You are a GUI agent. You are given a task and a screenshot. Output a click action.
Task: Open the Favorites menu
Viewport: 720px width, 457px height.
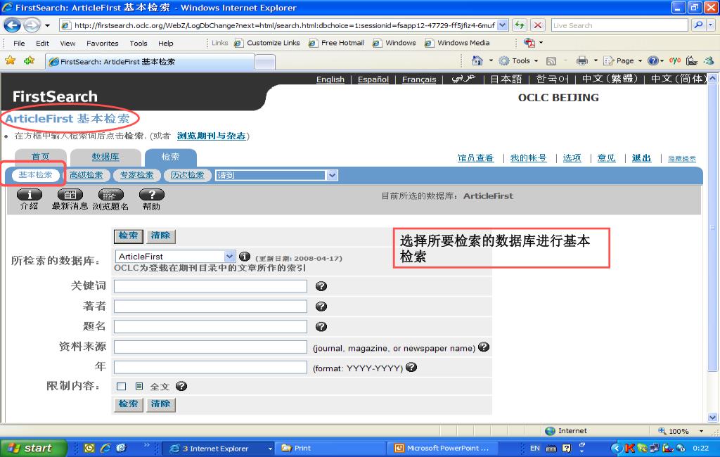click(x=103, y=43)
